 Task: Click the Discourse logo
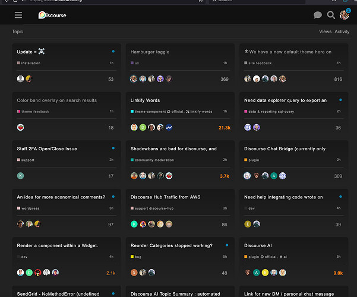pyautogui.click(x=52, y=15)
